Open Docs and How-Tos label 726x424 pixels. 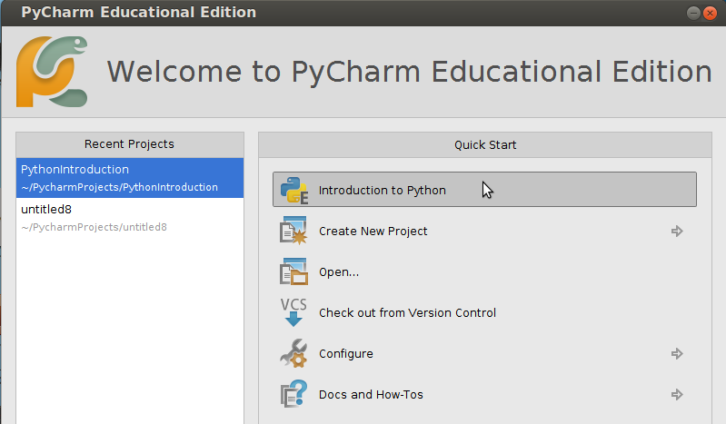coord(371,394)
